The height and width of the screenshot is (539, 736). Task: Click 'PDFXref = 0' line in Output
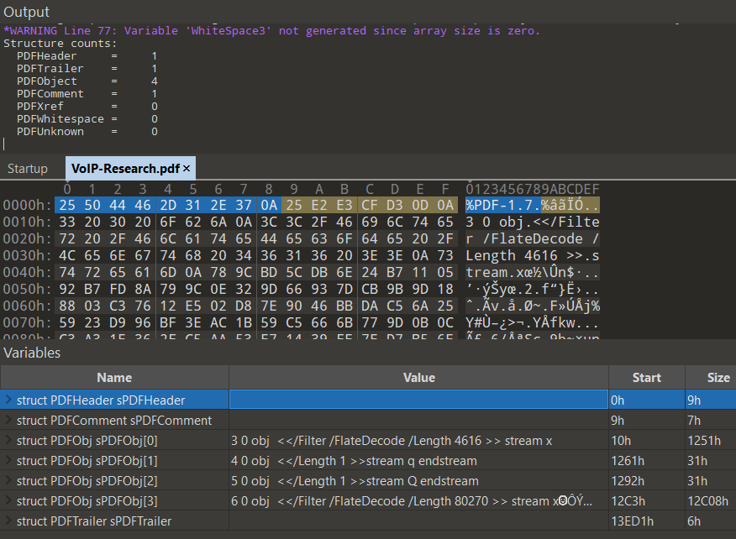coord(87,107)
